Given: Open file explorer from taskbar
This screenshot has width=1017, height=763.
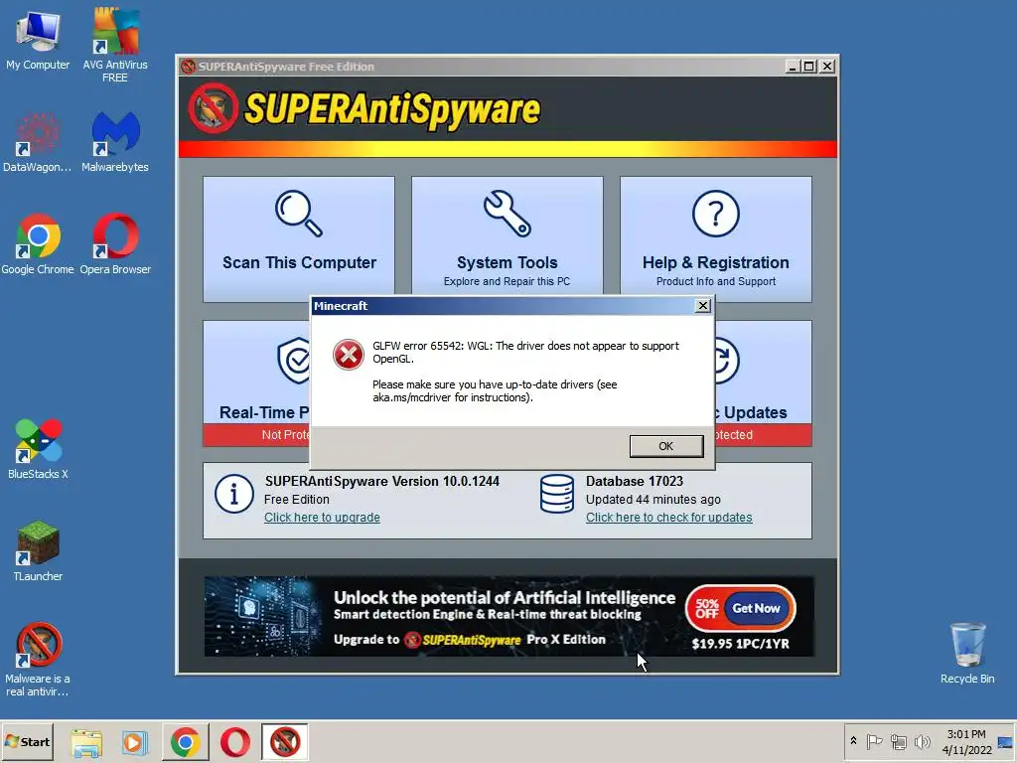Looking at the screenshot, I should click(x=87, y=742).
